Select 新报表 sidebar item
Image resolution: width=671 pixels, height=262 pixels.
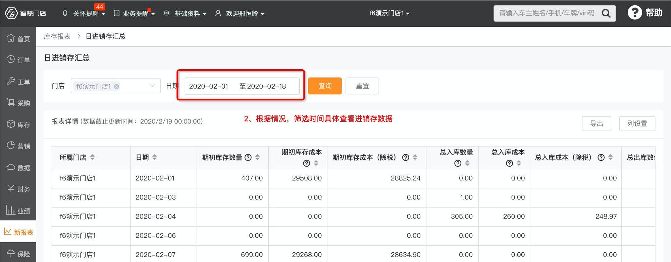point(18,232)
